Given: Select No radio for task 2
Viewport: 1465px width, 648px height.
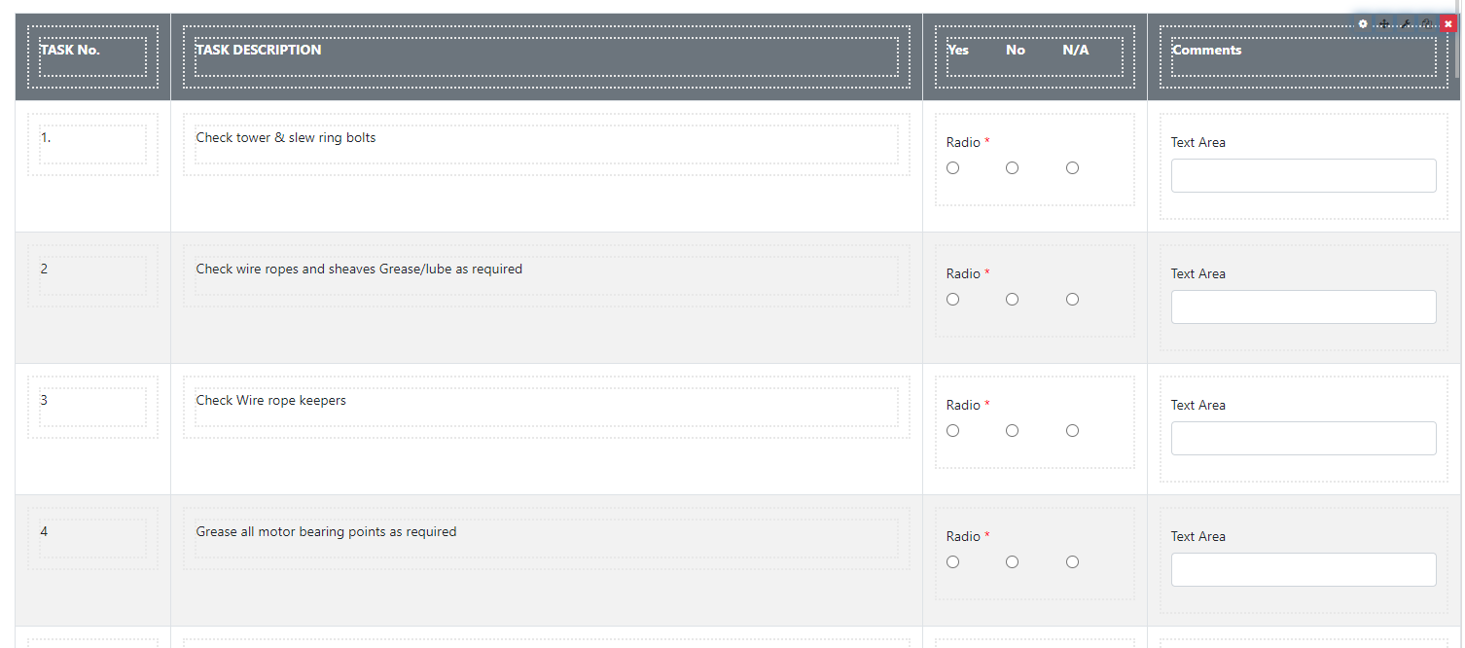Looking at the screenshot, I should click(1013, 299).
